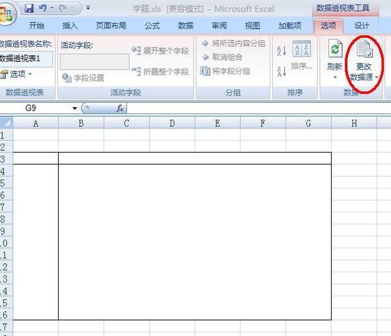Click the Change Data Source (更改数据源) icon
Screen dimensions: 391x336
click(x=364, y=49)
